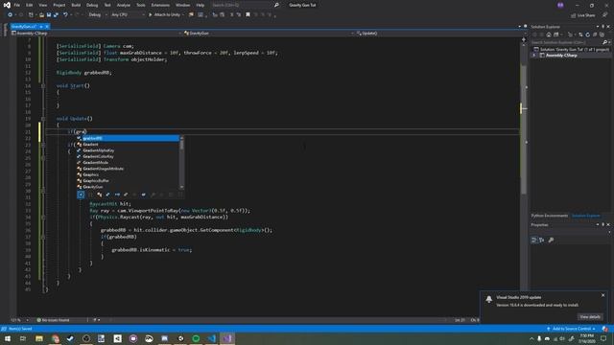Open the GravityGun class navigation dropdown

[x=269, y=34]
